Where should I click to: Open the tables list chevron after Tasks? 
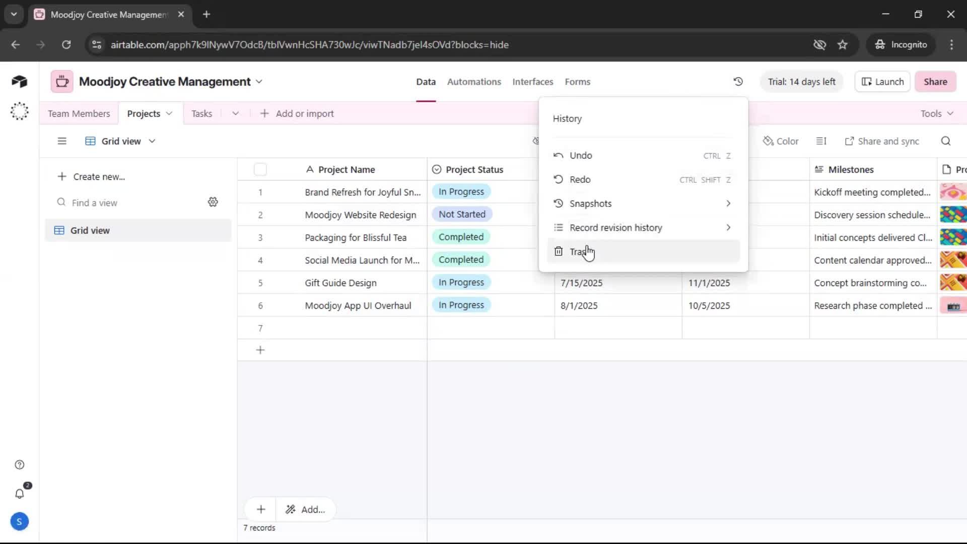(235, 113)
